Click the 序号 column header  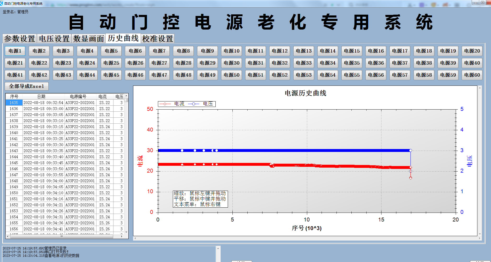pyautogui.click(x=14, y=96)
